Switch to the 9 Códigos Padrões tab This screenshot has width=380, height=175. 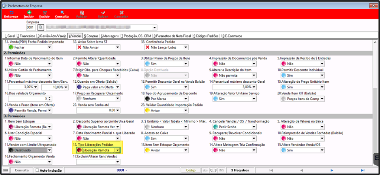[x=206, y=36]
